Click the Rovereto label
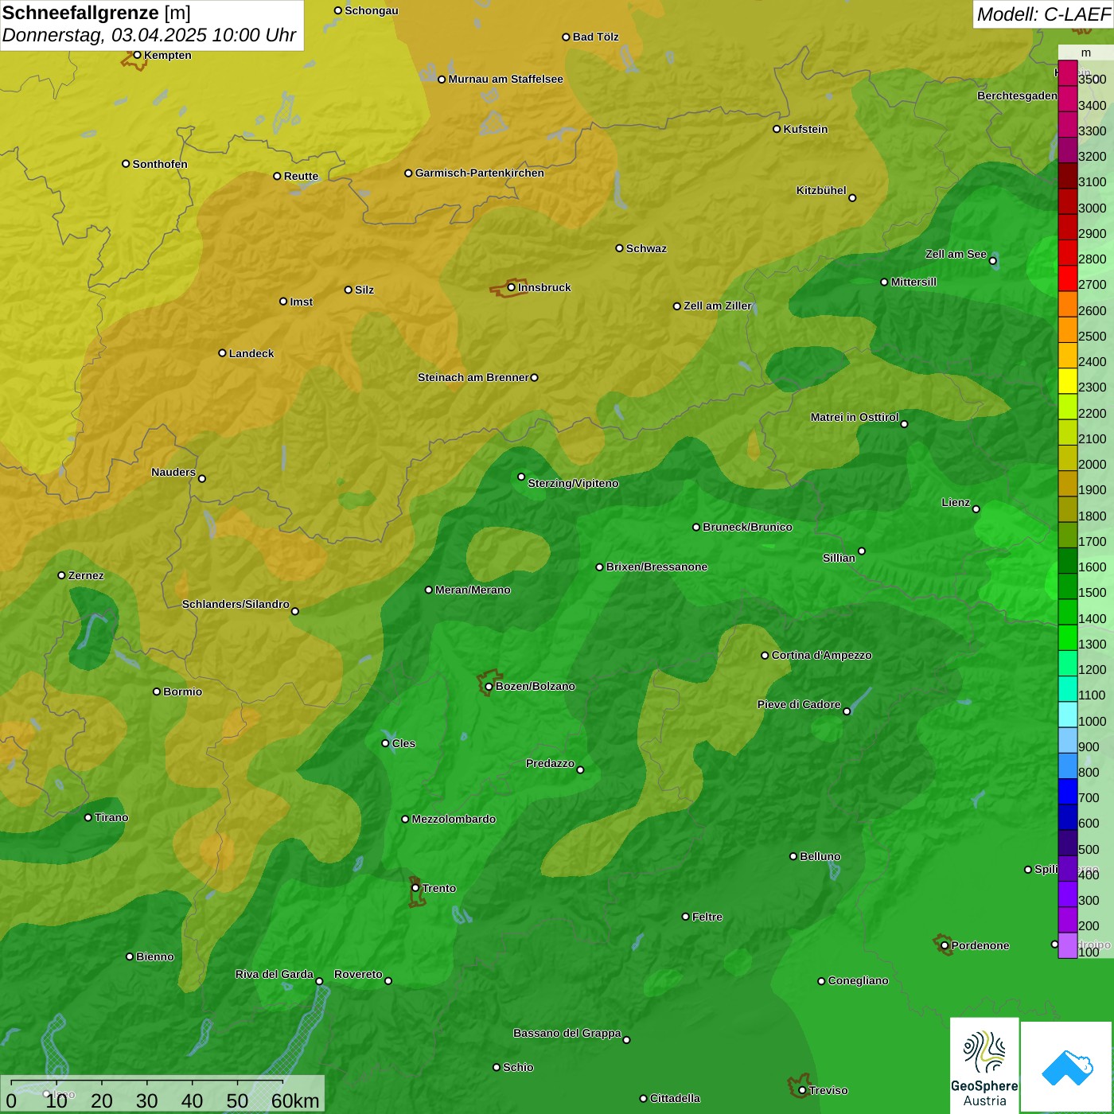Screen dimensions: 1114x1114 tap(358, 974)
